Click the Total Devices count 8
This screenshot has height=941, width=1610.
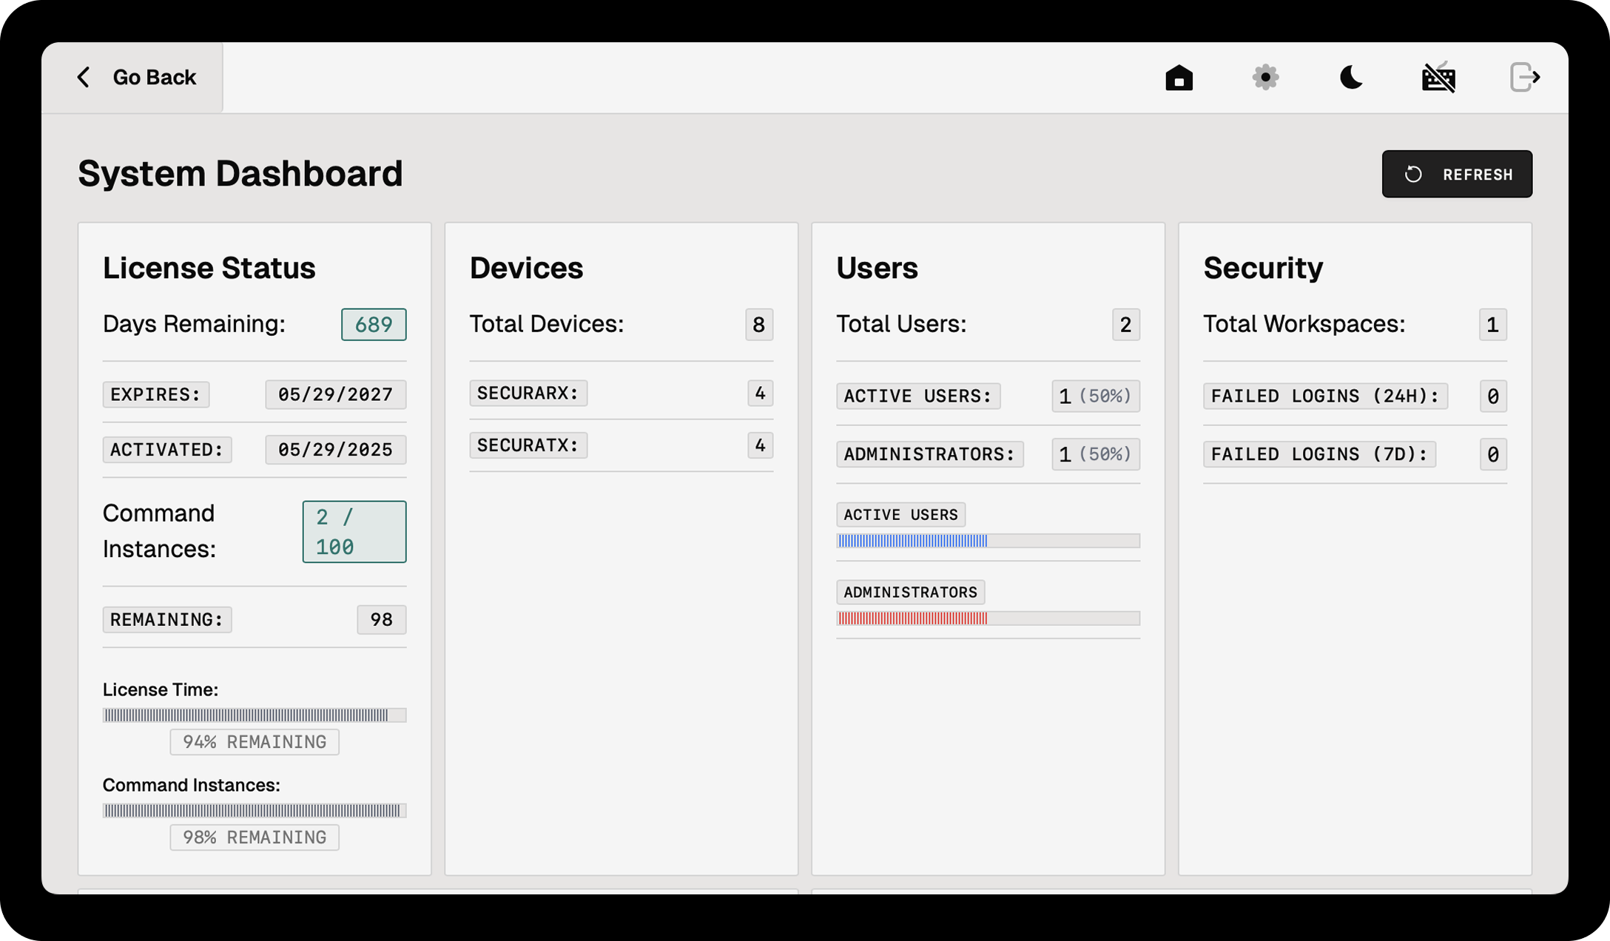coord(759,325)
